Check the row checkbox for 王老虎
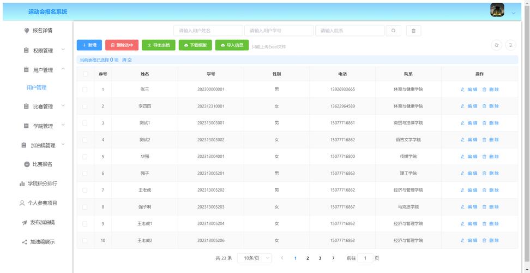 tap(85, 190)
